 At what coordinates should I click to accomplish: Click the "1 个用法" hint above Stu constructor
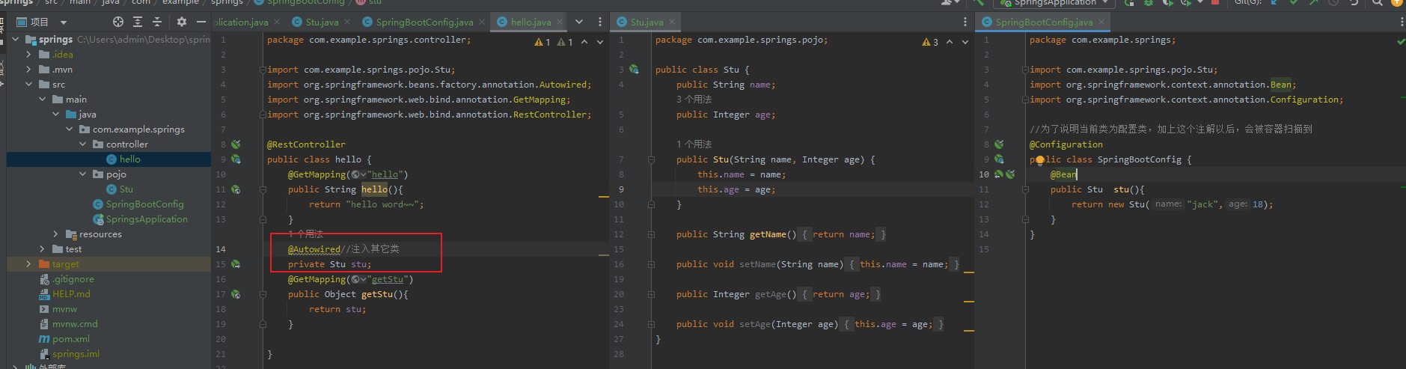point(694,144)
